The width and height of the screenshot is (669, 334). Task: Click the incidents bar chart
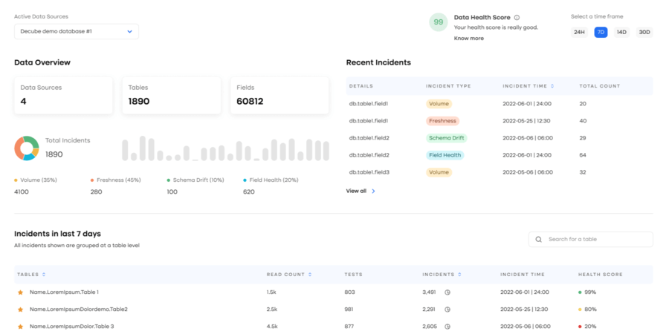(226, 148)
